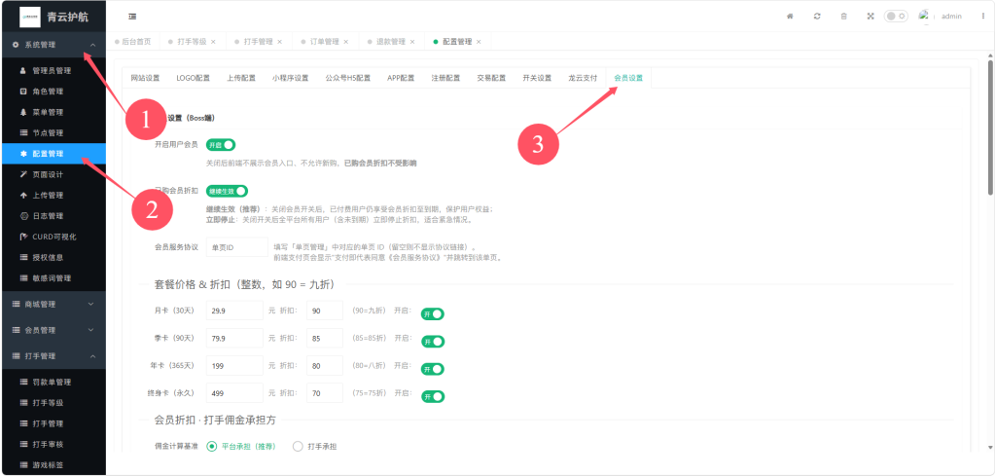Viewport: 996px width, 476px height.
Task: Toggle the 已购会员折扣 继续生效 switch
Action: [x=227, y=191]
